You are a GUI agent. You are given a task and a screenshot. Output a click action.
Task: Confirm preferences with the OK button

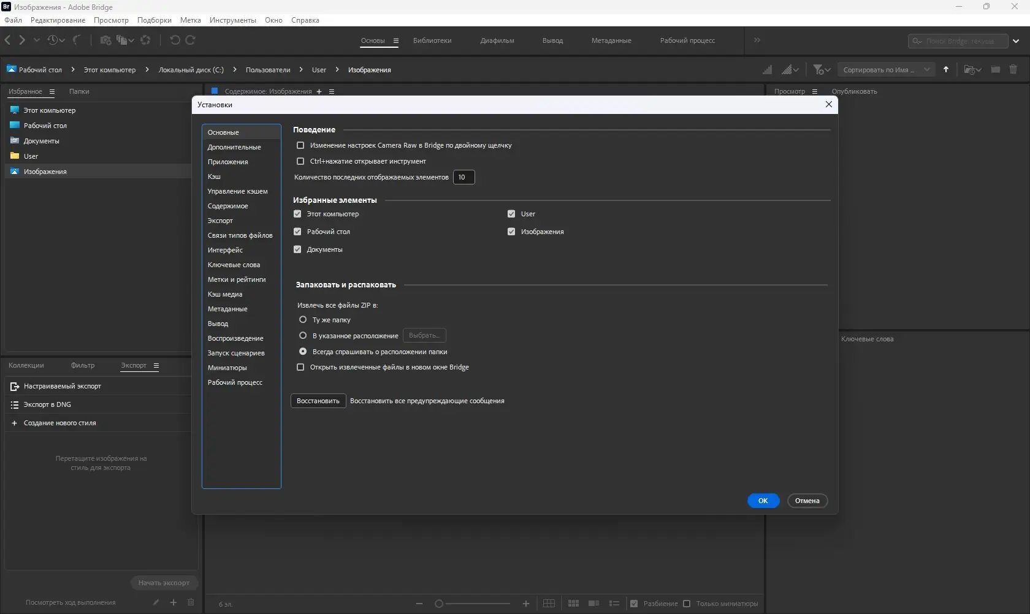click(x=763, y=501)
